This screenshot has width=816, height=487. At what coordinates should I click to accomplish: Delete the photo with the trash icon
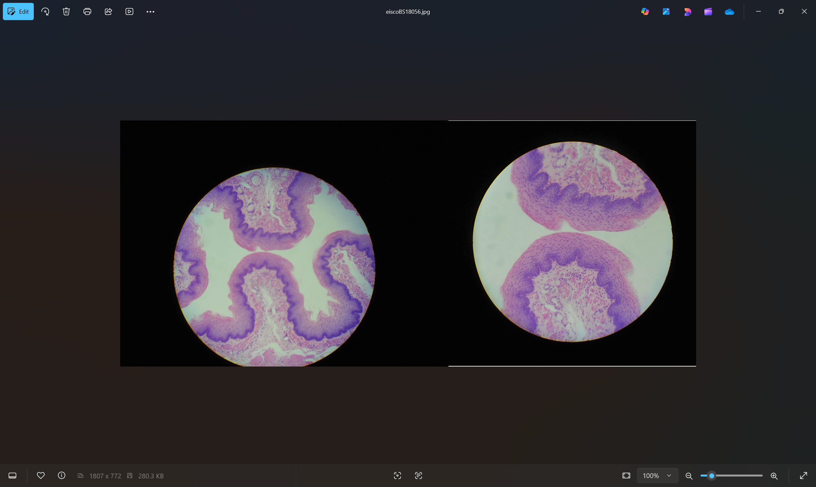[x=66, y=11]
